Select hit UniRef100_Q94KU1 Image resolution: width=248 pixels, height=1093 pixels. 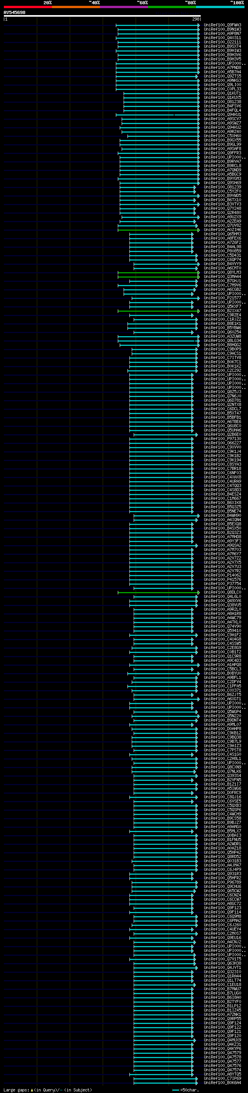click(222, 114)
